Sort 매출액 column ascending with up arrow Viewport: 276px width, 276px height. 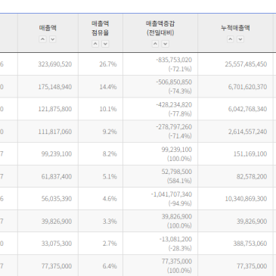click(x=42, y=39)
